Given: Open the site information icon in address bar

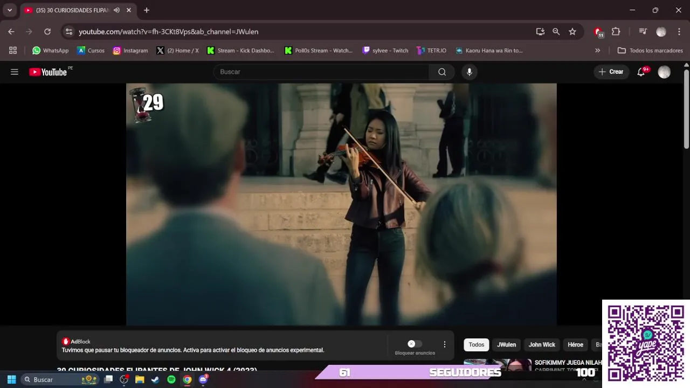Looking at the screenshot, I should coord(68,32).
